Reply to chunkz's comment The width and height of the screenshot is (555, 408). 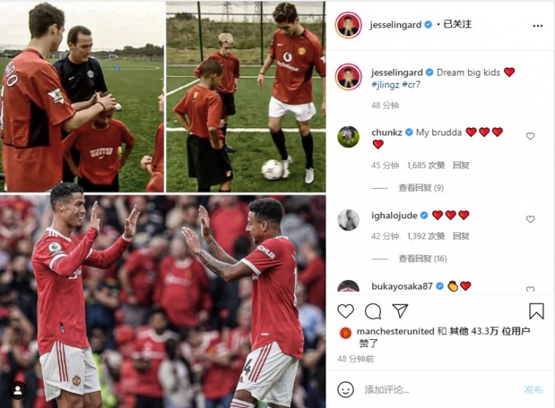[x=461, y=165]
